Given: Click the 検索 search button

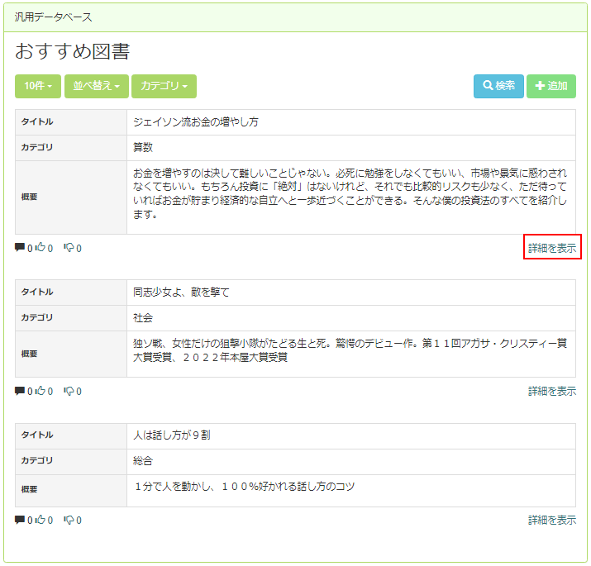Looking at the screenshot, I should coord(498,86).
